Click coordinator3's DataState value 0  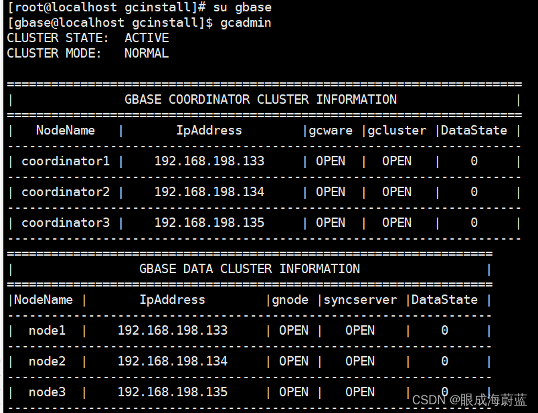click(x=474, y=223)
